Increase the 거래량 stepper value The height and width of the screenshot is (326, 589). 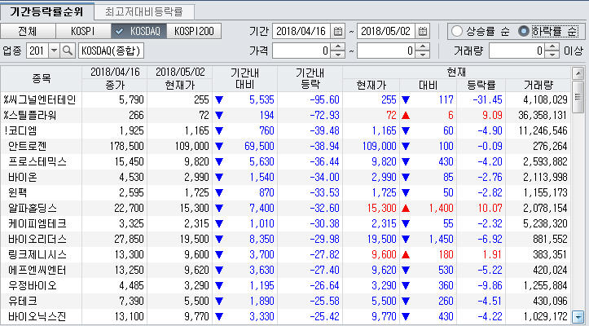coord(552,47)
